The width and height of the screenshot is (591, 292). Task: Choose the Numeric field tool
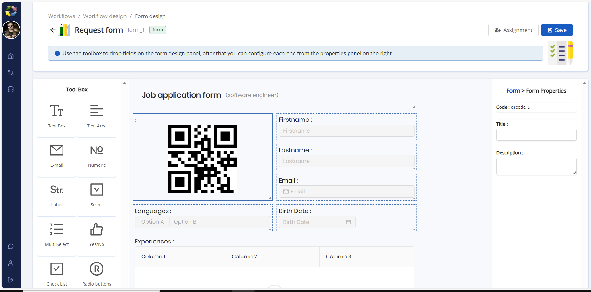[96, 156]
